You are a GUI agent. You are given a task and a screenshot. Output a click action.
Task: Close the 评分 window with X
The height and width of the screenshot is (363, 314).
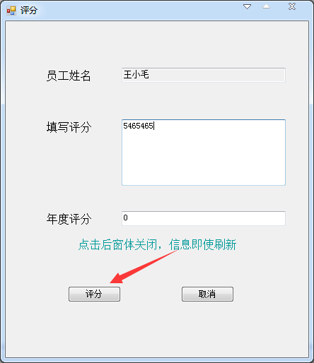pyautogui.click(x=292, y=6)
